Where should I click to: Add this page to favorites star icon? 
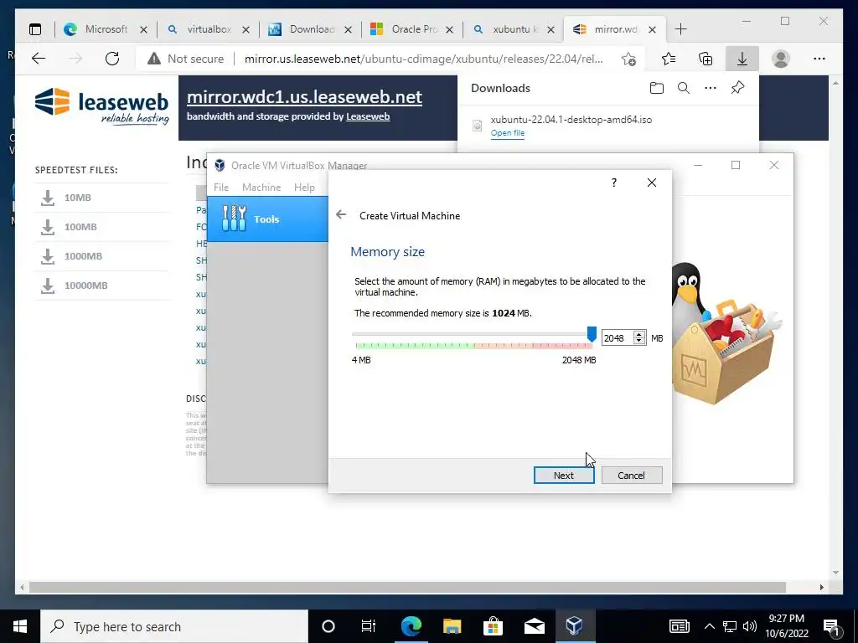[x=628, y=59]
